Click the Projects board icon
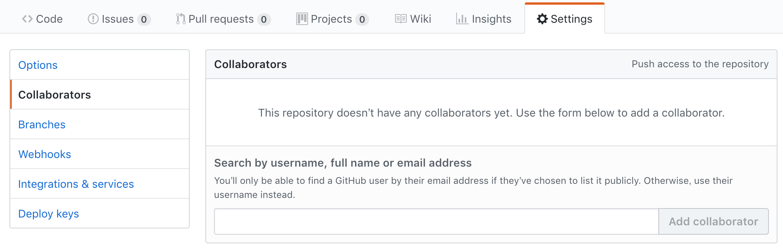The height and width of the screenshot is (248, 783). (302, 19)
